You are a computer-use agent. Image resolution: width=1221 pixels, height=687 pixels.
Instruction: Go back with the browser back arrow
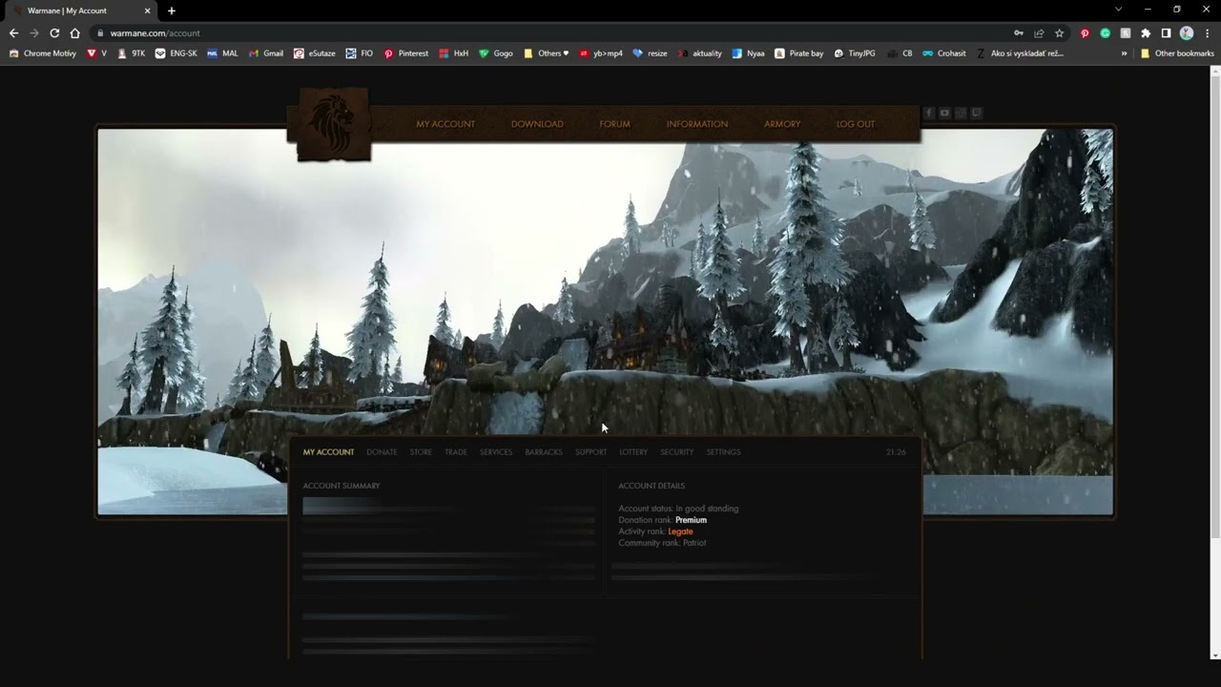[x=13, y=32]
